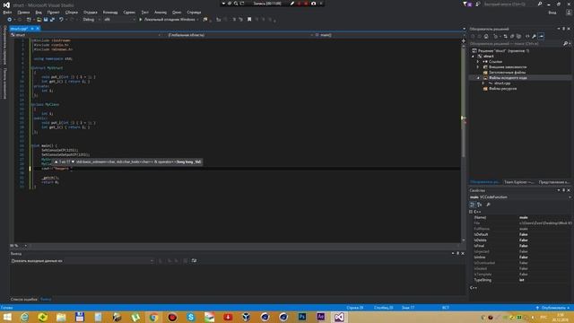The height and width of the screenshot is (323, 574).
Task: Expand the Внешние зависимости node
Action: point(478,67)
